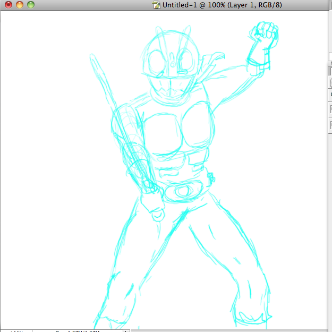332x332 pixels.
Task: Zoom the window with the green button
Action: pyautogui.click(x=31, y=5)
